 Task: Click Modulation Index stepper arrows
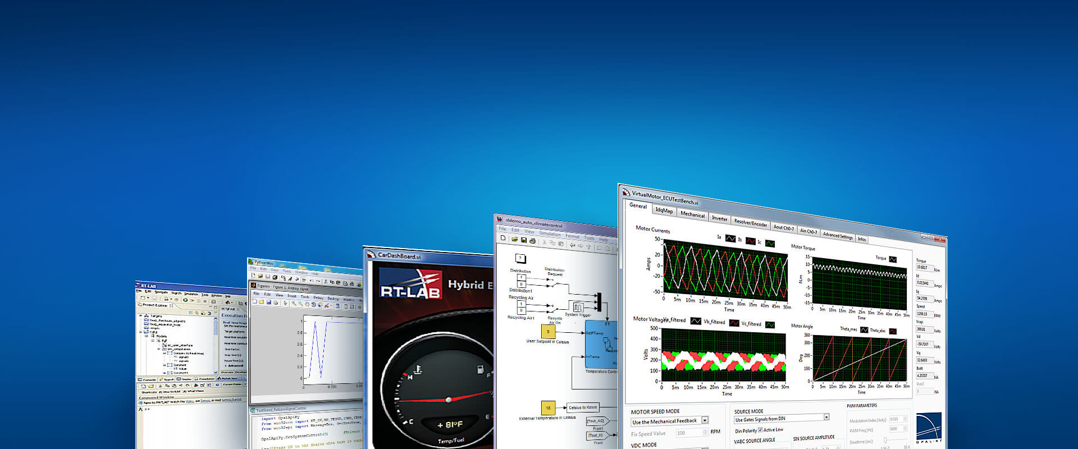tap(905, 419)
